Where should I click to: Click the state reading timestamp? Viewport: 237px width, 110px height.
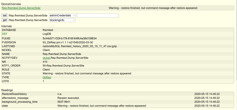point(207,106)
